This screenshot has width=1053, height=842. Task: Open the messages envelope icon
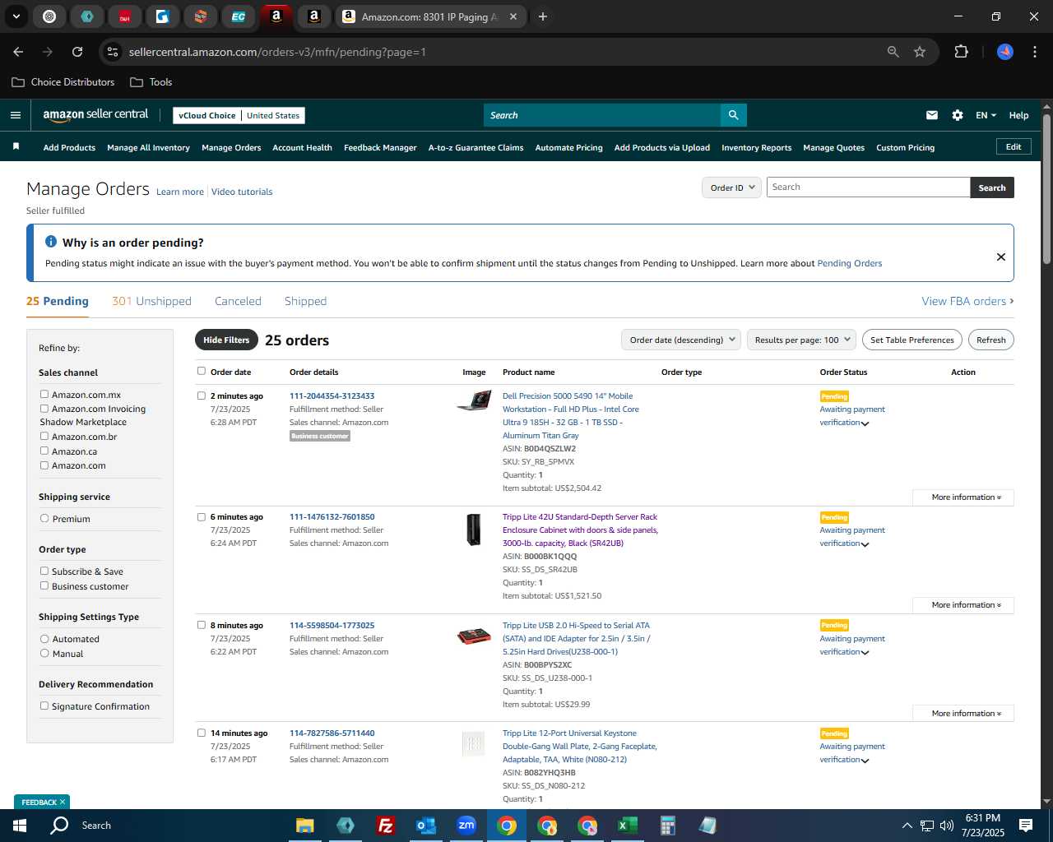point(932,115)
